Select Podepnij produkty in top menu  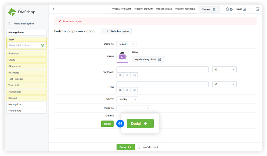point(143,9)
